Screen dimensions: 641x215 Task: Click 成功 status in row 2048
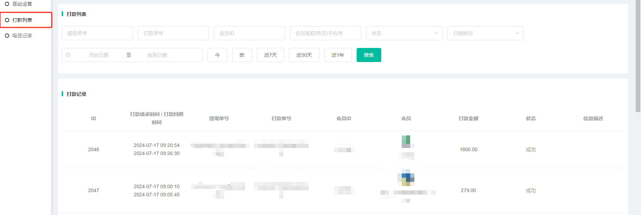coord(531,149)
